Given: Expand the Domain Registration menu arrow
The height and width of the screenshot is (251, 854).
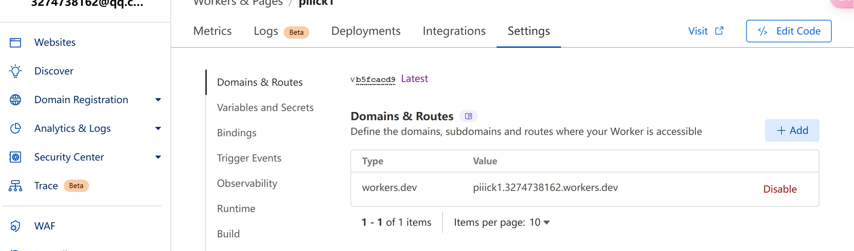Looking at the screenshot, I should [158, 100].
